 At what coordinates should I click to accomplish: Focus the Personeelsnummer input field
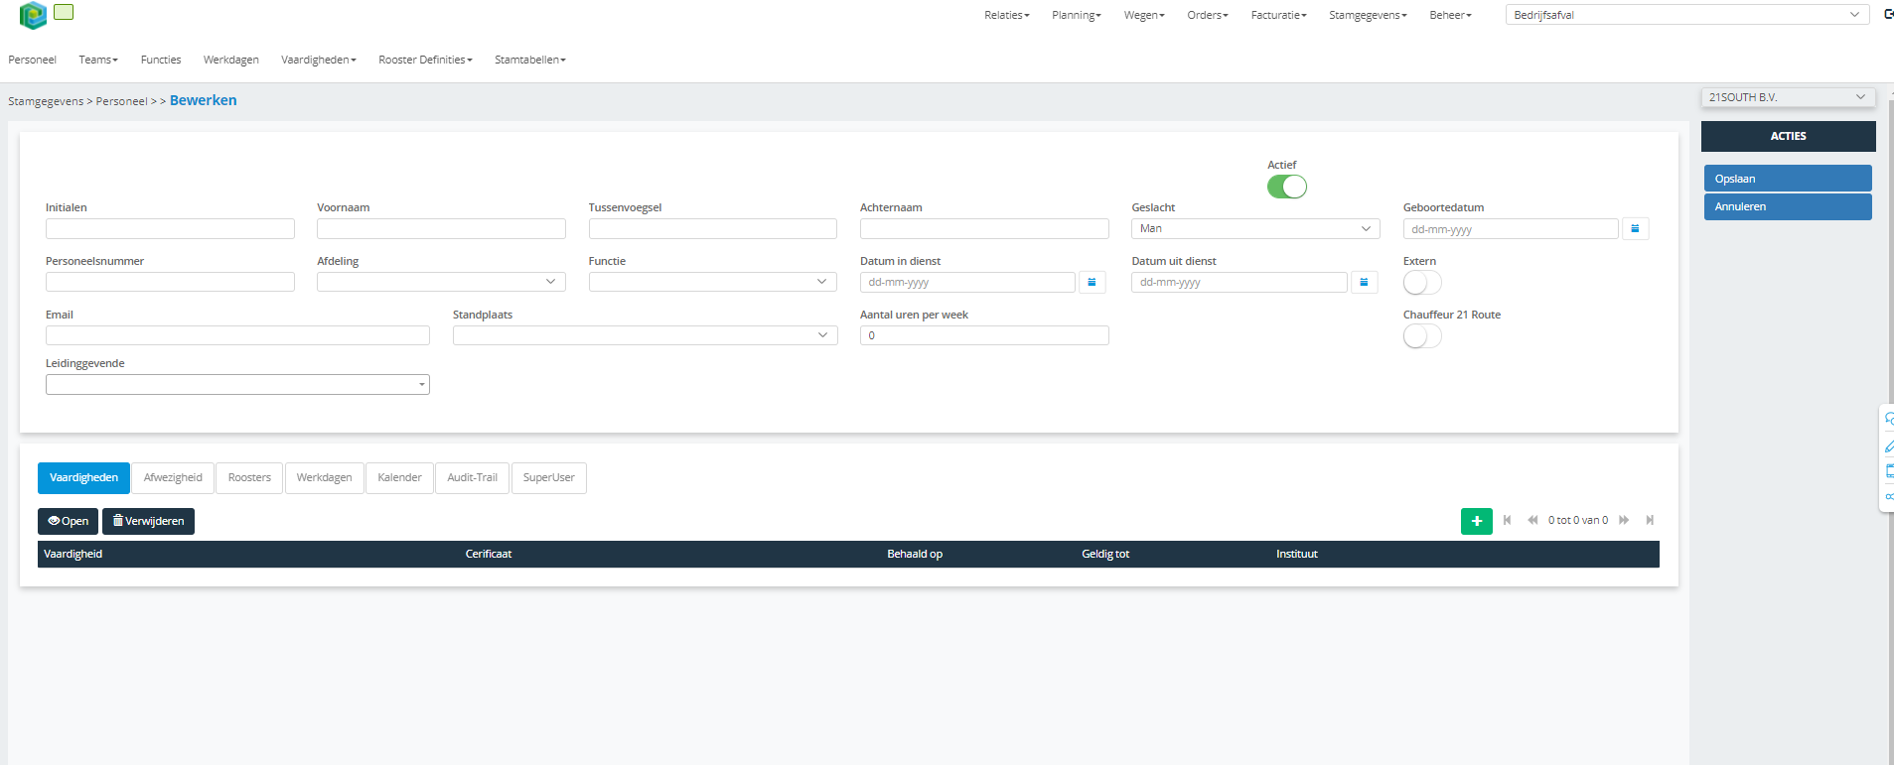point(170,282)
